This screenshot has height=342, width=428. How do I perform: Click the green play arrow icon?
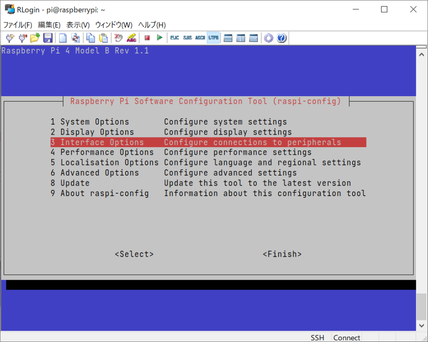159,38
